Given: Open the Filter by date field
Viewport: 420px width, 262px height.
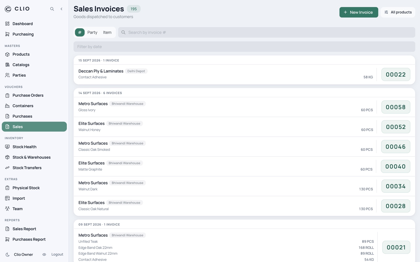Looking at the screenshot, I should pyautogui.click(x=244, y=47).
